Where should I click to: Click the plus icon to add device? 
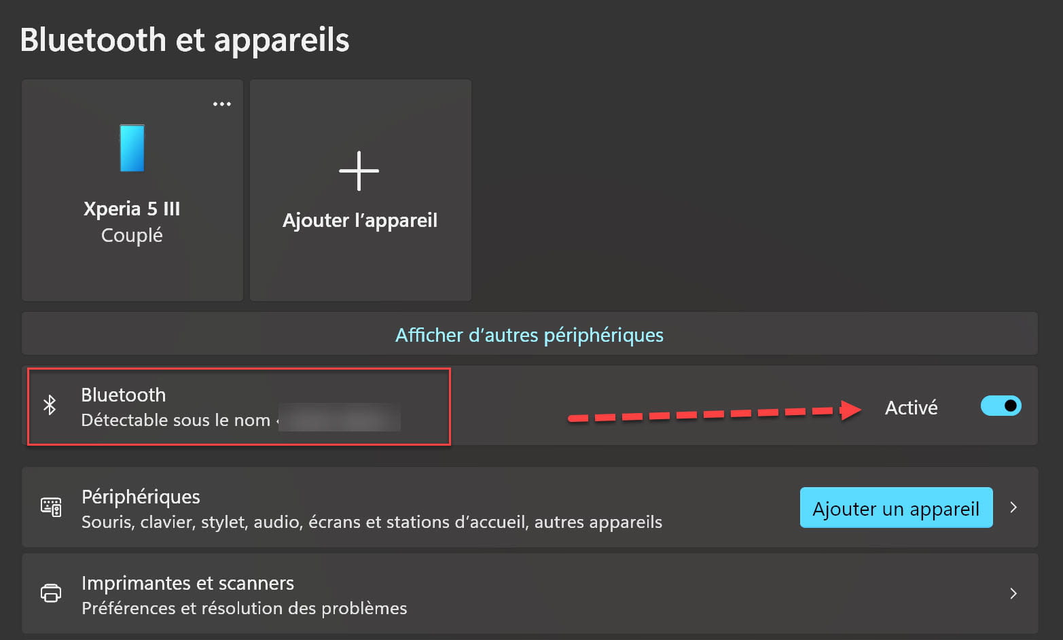coord(359,171)
